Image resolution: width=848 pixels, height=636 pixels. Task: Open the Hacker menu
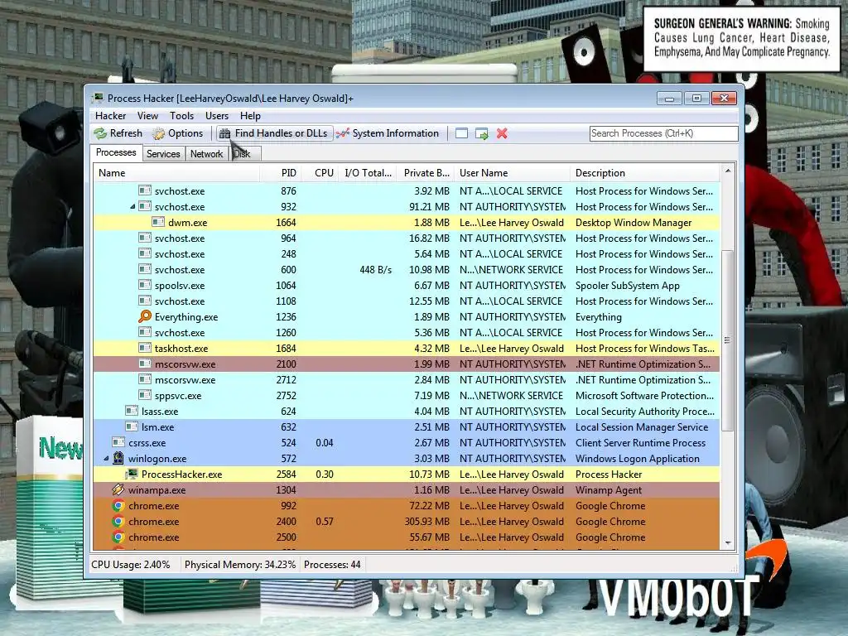pyautogui.click(x=110, y=116)
